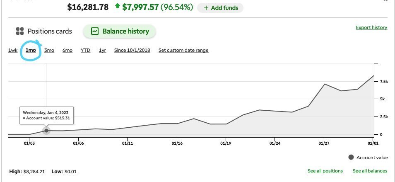Click the Jan 4 chart data point
Screen dimensions: 395x182
point(46,130)
